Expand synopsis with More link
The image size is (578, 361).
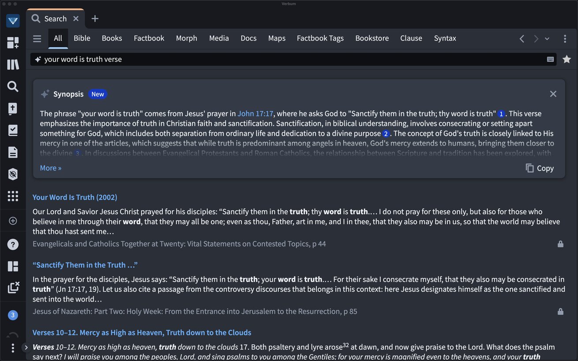tap(51, 168)
